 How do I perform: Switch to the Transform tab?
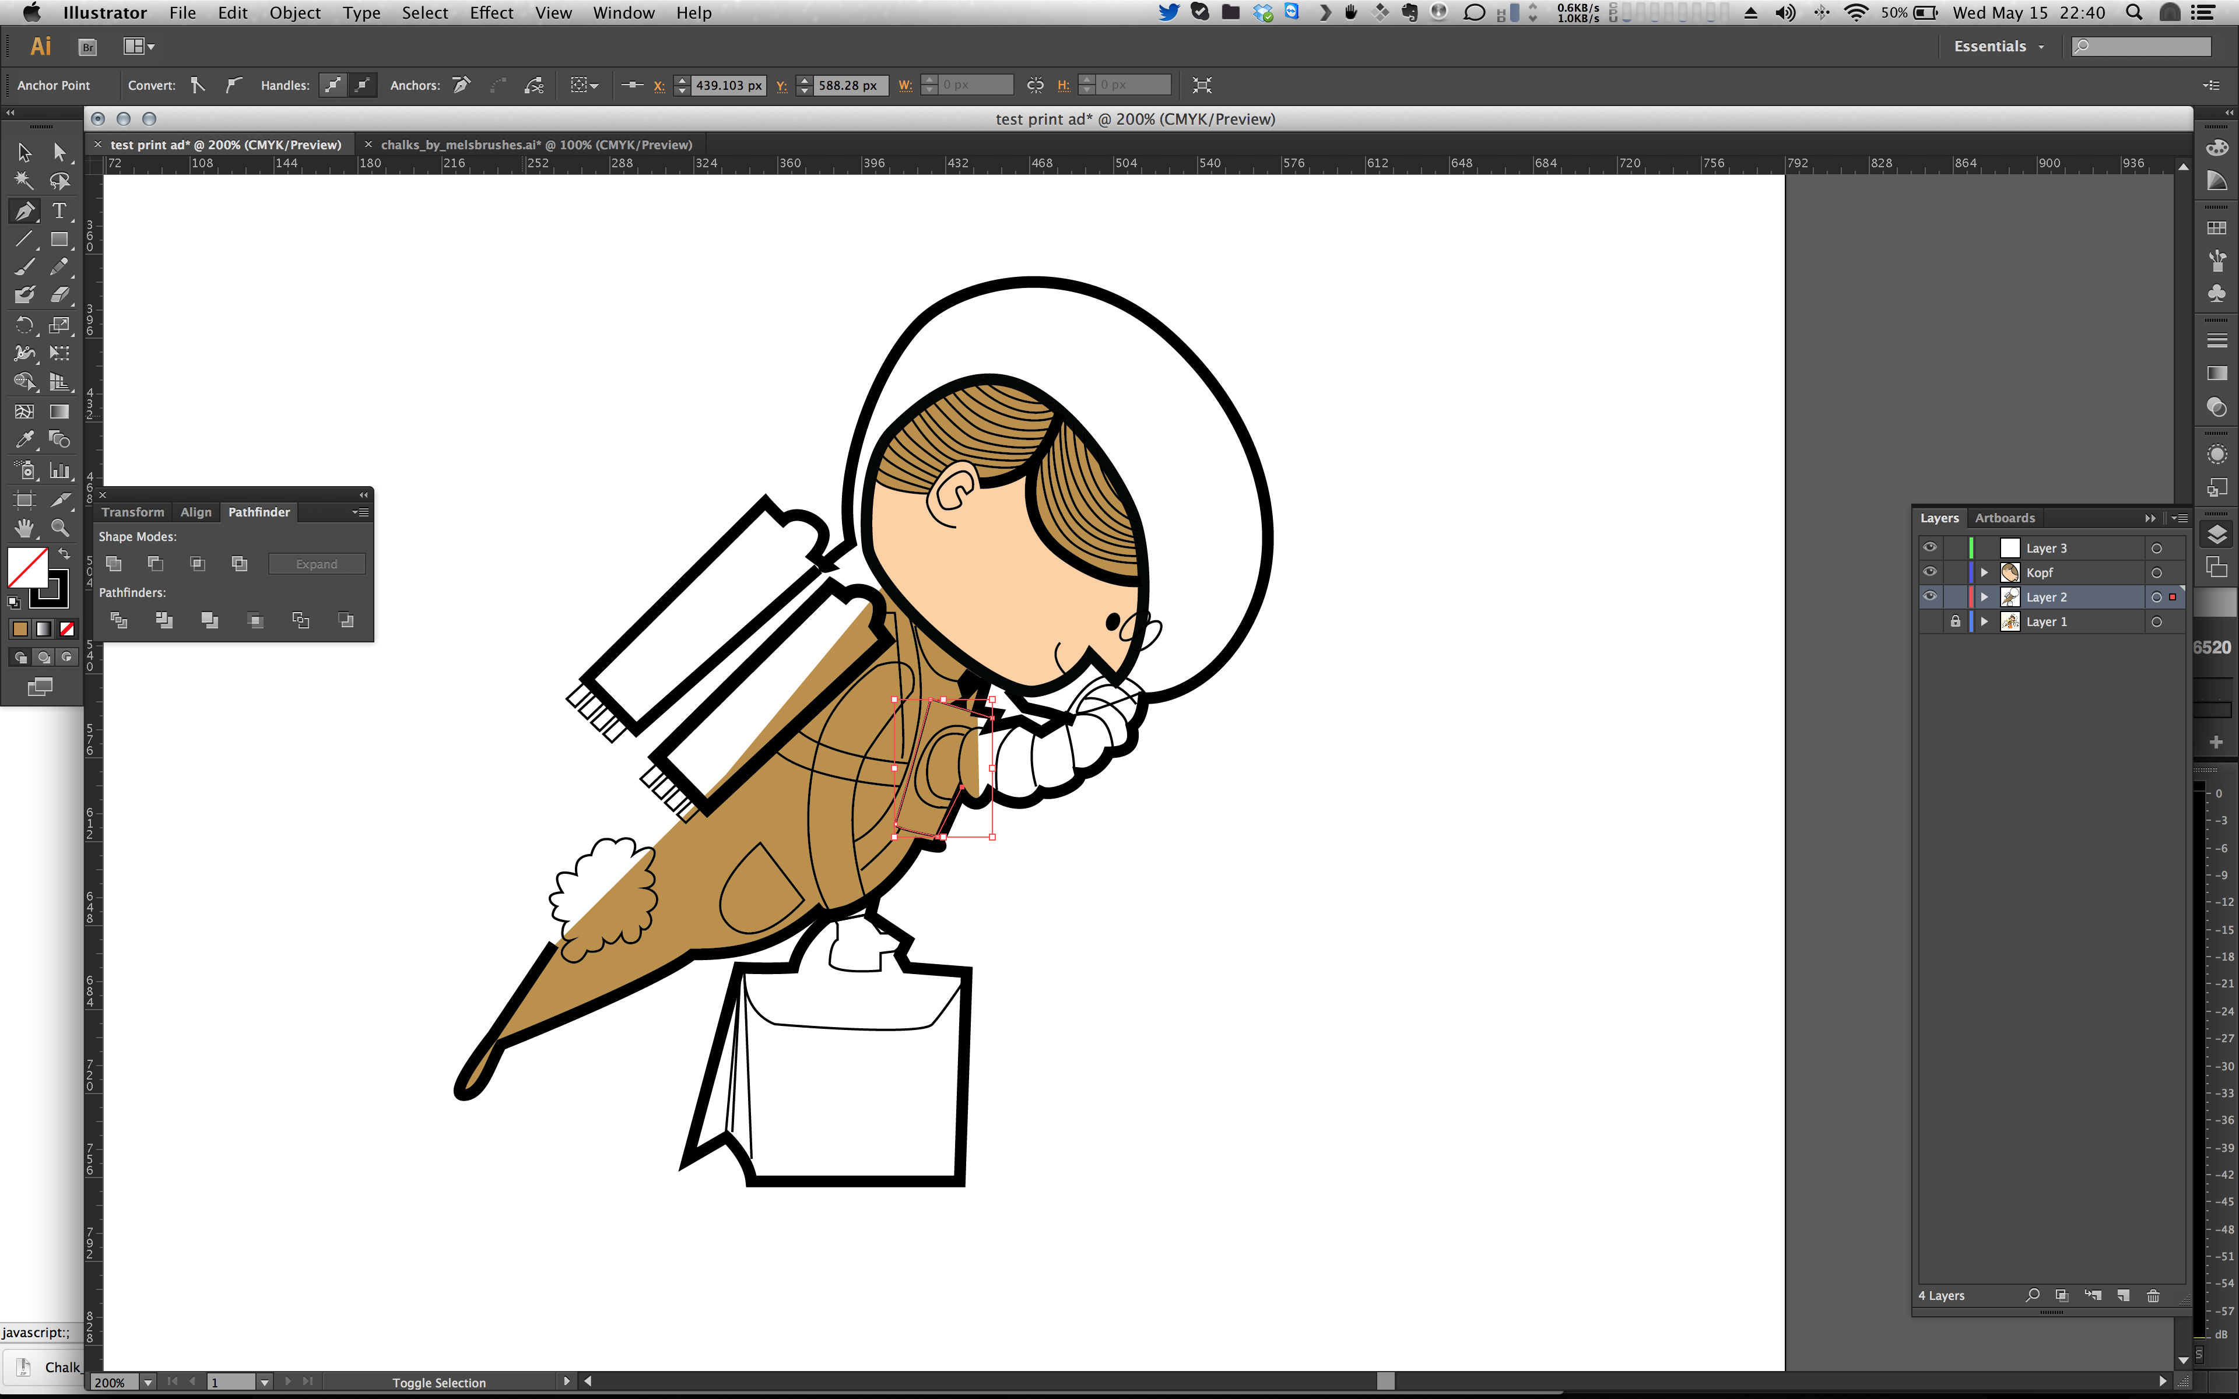[132, 512]
